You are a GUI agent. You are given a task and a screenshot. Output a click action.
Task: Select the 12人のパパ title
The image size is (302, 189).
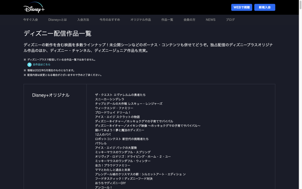click(103, 135)
